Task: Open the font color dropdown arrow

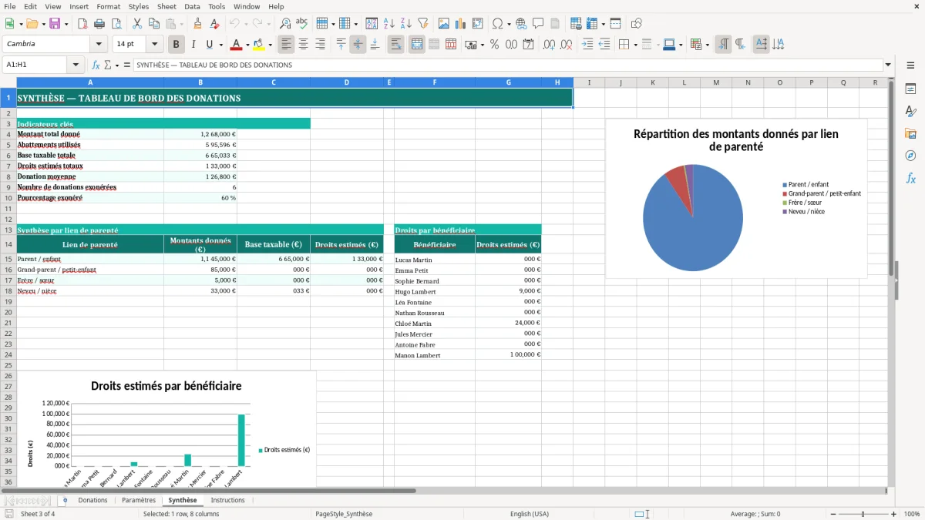Action: tap(247, 45)
